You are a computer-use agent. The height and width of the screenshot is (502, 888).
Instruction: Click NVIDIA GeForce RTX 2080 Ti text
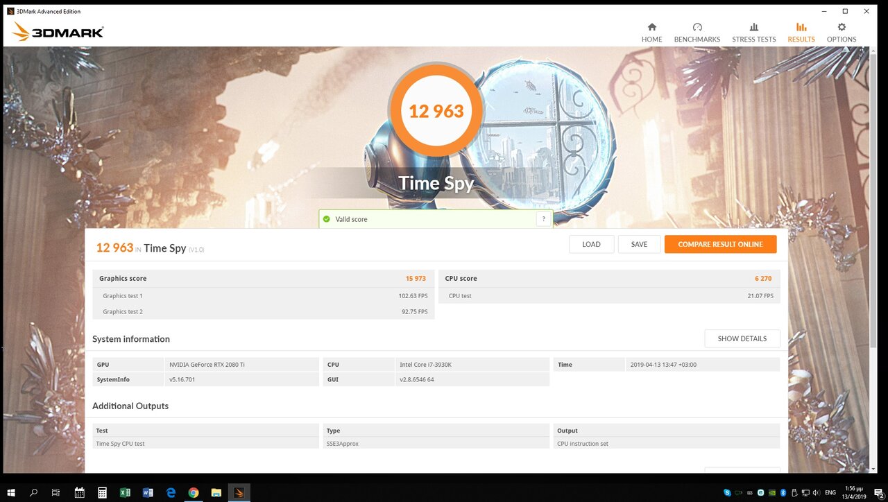tap(207, 365)
